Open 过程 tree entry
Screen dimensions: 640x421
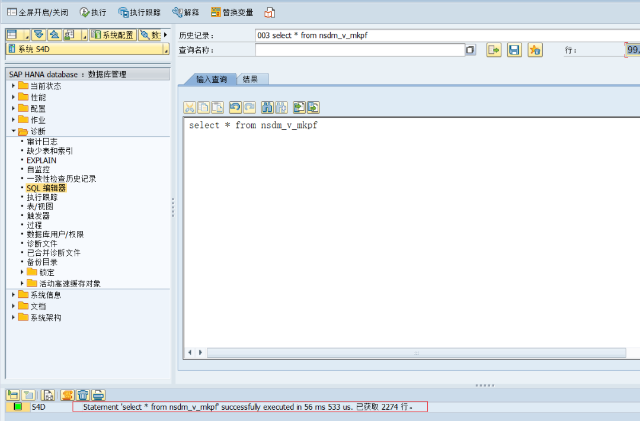34,225
